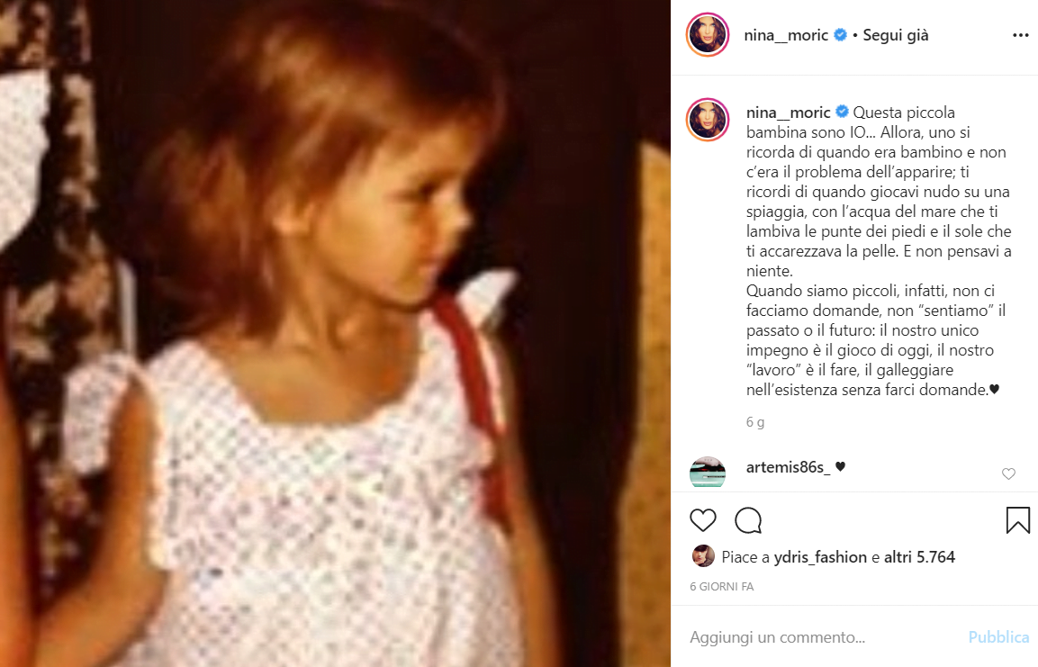Open nina__moric avatar beside the caption
The width and height of the screenshot is (1038, 667).
708,120
